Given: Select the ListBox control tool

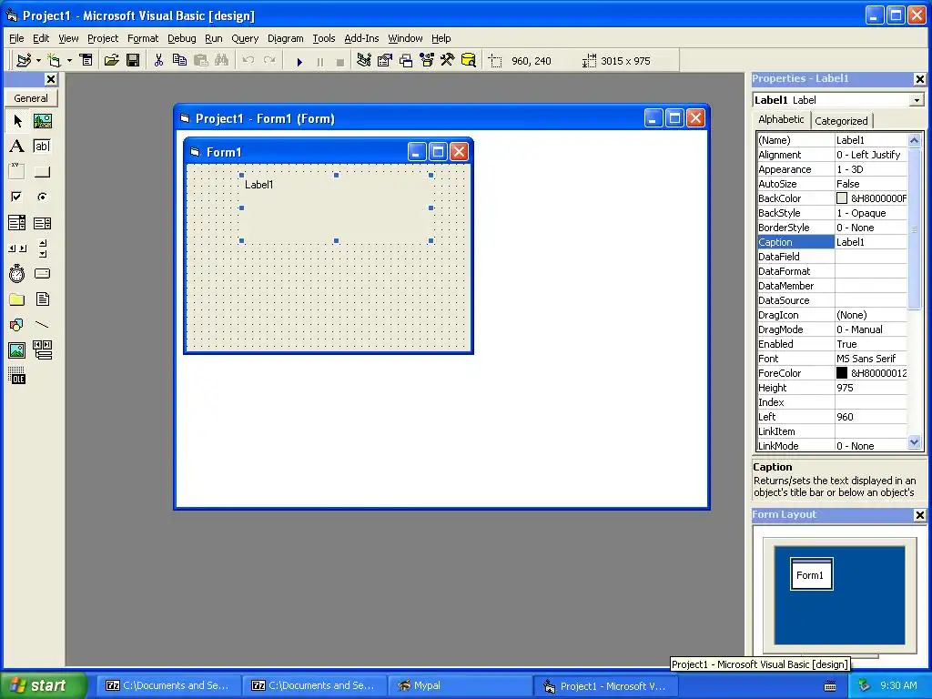Looking at the screenshot, I should [x=42, y=223].
